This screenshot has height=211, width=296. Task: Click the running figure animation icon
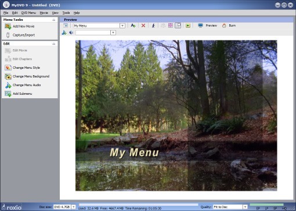(153, 25)
